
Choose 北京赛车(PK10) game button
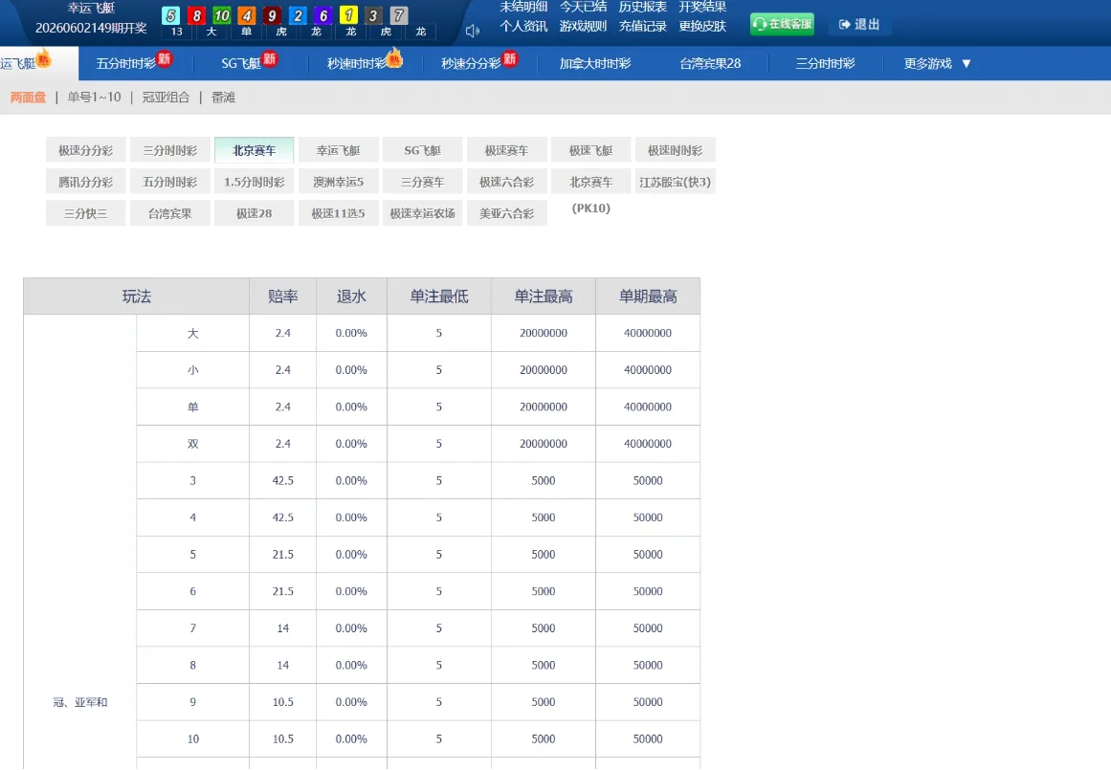(x=591, y=182)
